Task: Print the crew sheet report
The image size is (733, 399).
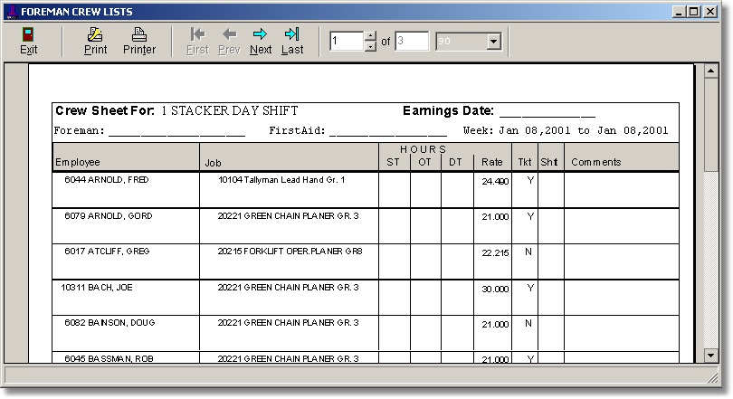Action: click(x=95, y=41)
